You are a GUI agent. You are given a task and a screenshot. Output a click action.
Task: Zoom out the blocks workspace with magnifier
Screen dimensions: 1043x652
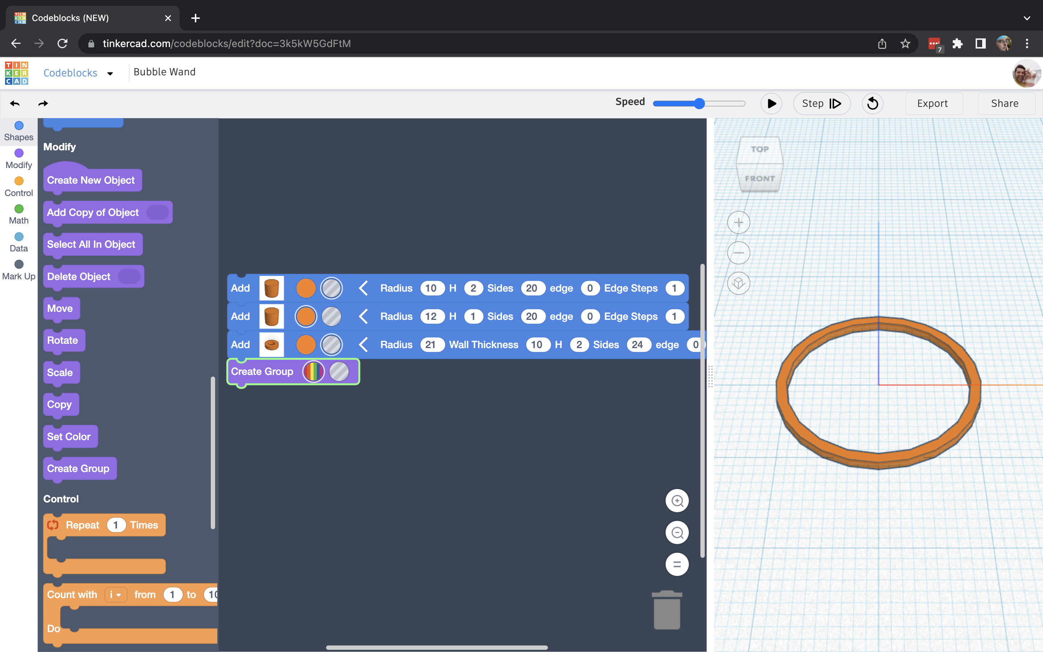(677, 532)
